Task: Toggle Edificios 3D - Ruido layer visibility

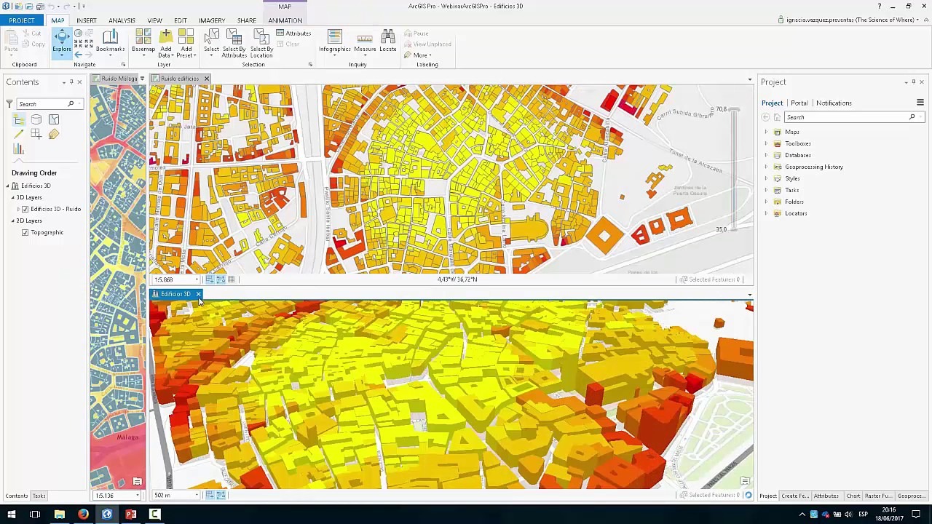Action: 25,210
